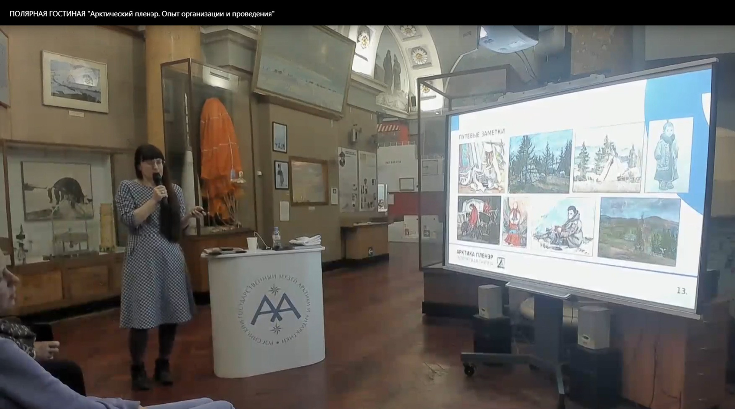This screenshot has width=735, height=409.
Task: Select the dark forest painting on slide
Action: pos(540,162)
